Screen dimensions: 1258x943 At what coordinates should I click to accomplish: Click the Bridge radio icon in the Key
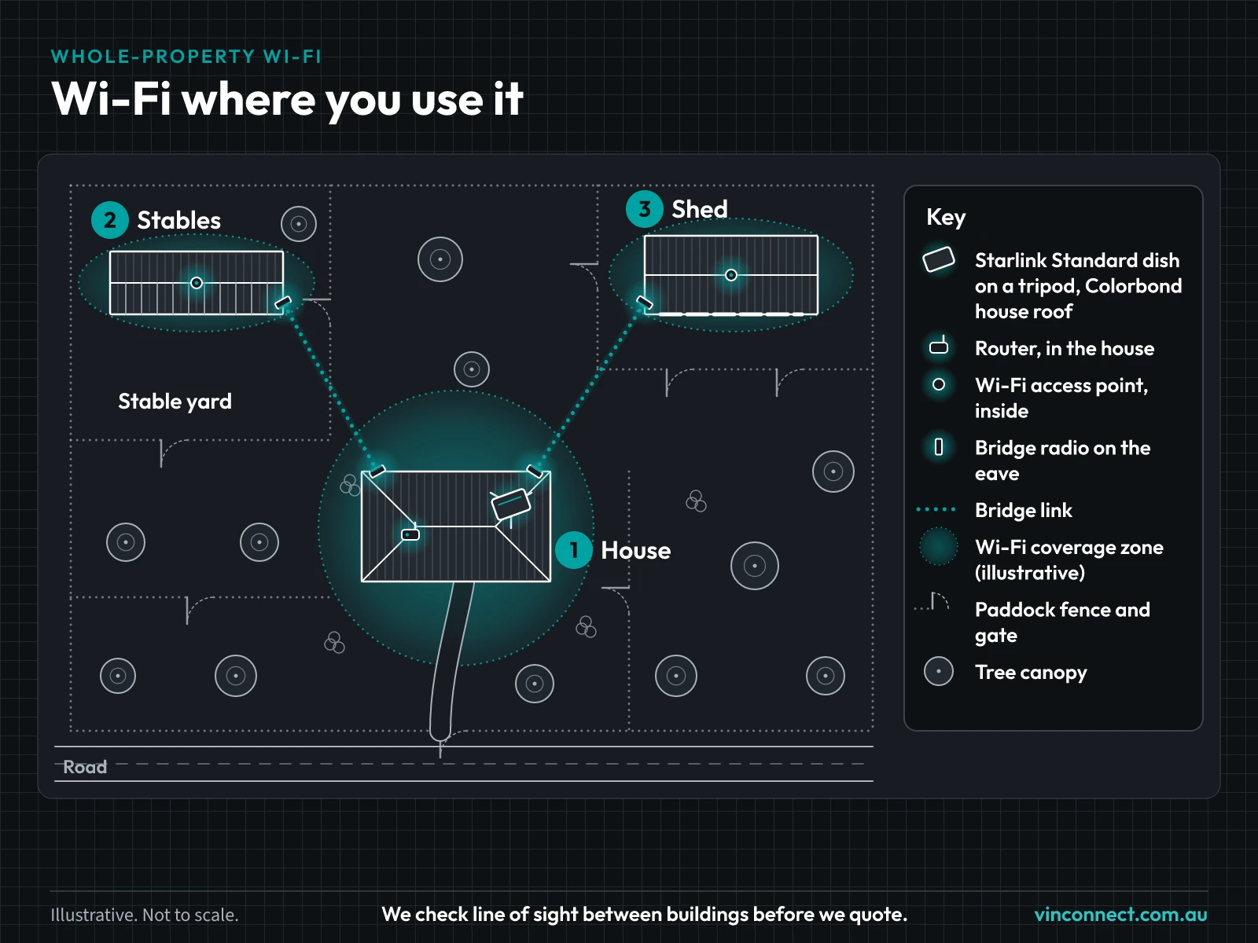(x=939, y=447)
